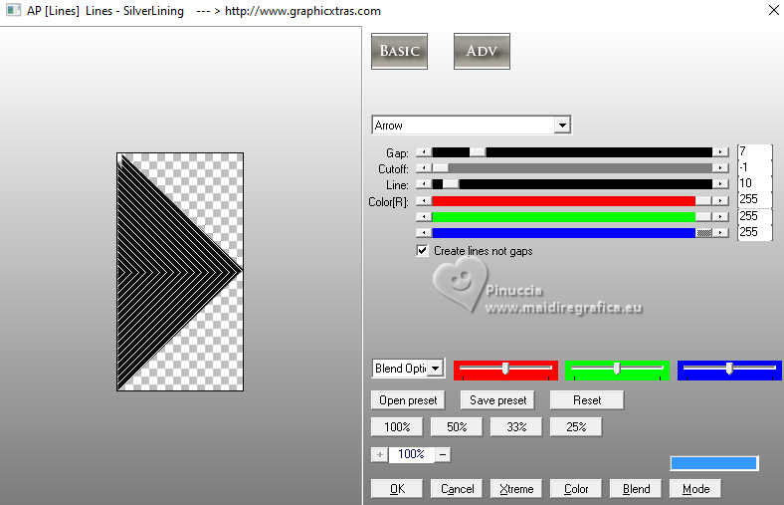This screenshot has width=784, height=505.
Task: Click the Color button
Action: point(576,488)
